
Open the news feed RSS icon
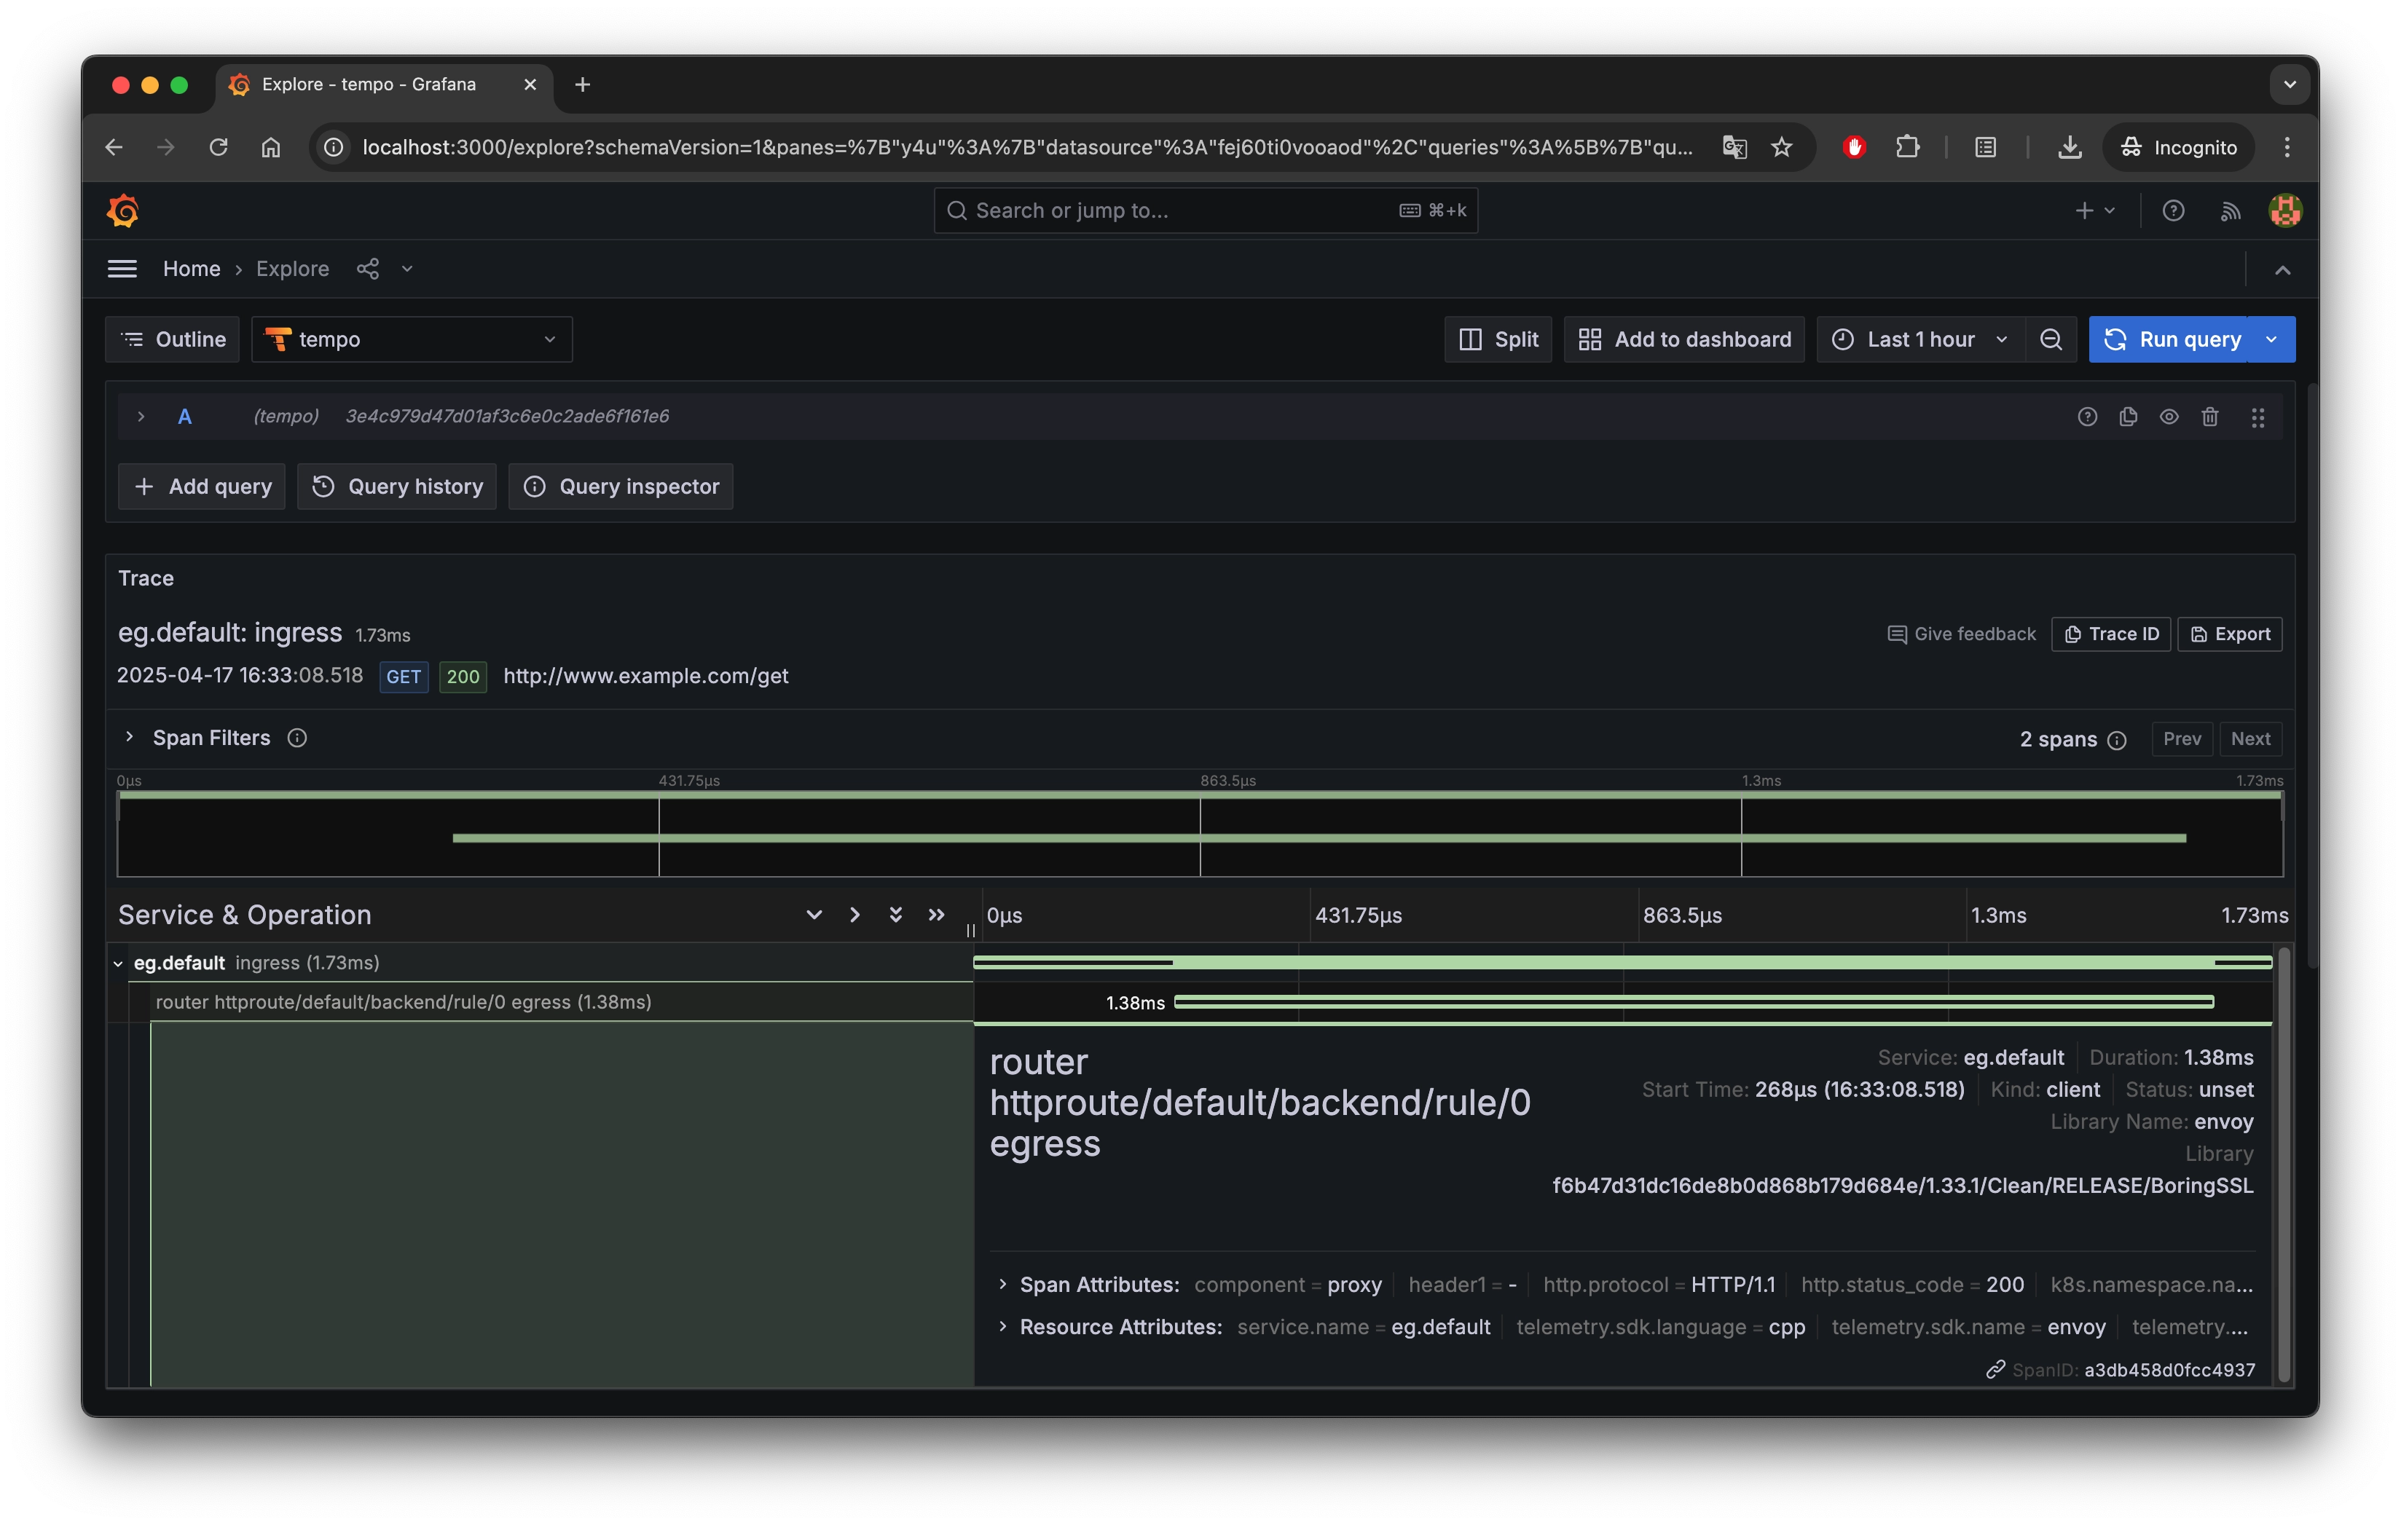[2231, 210]
